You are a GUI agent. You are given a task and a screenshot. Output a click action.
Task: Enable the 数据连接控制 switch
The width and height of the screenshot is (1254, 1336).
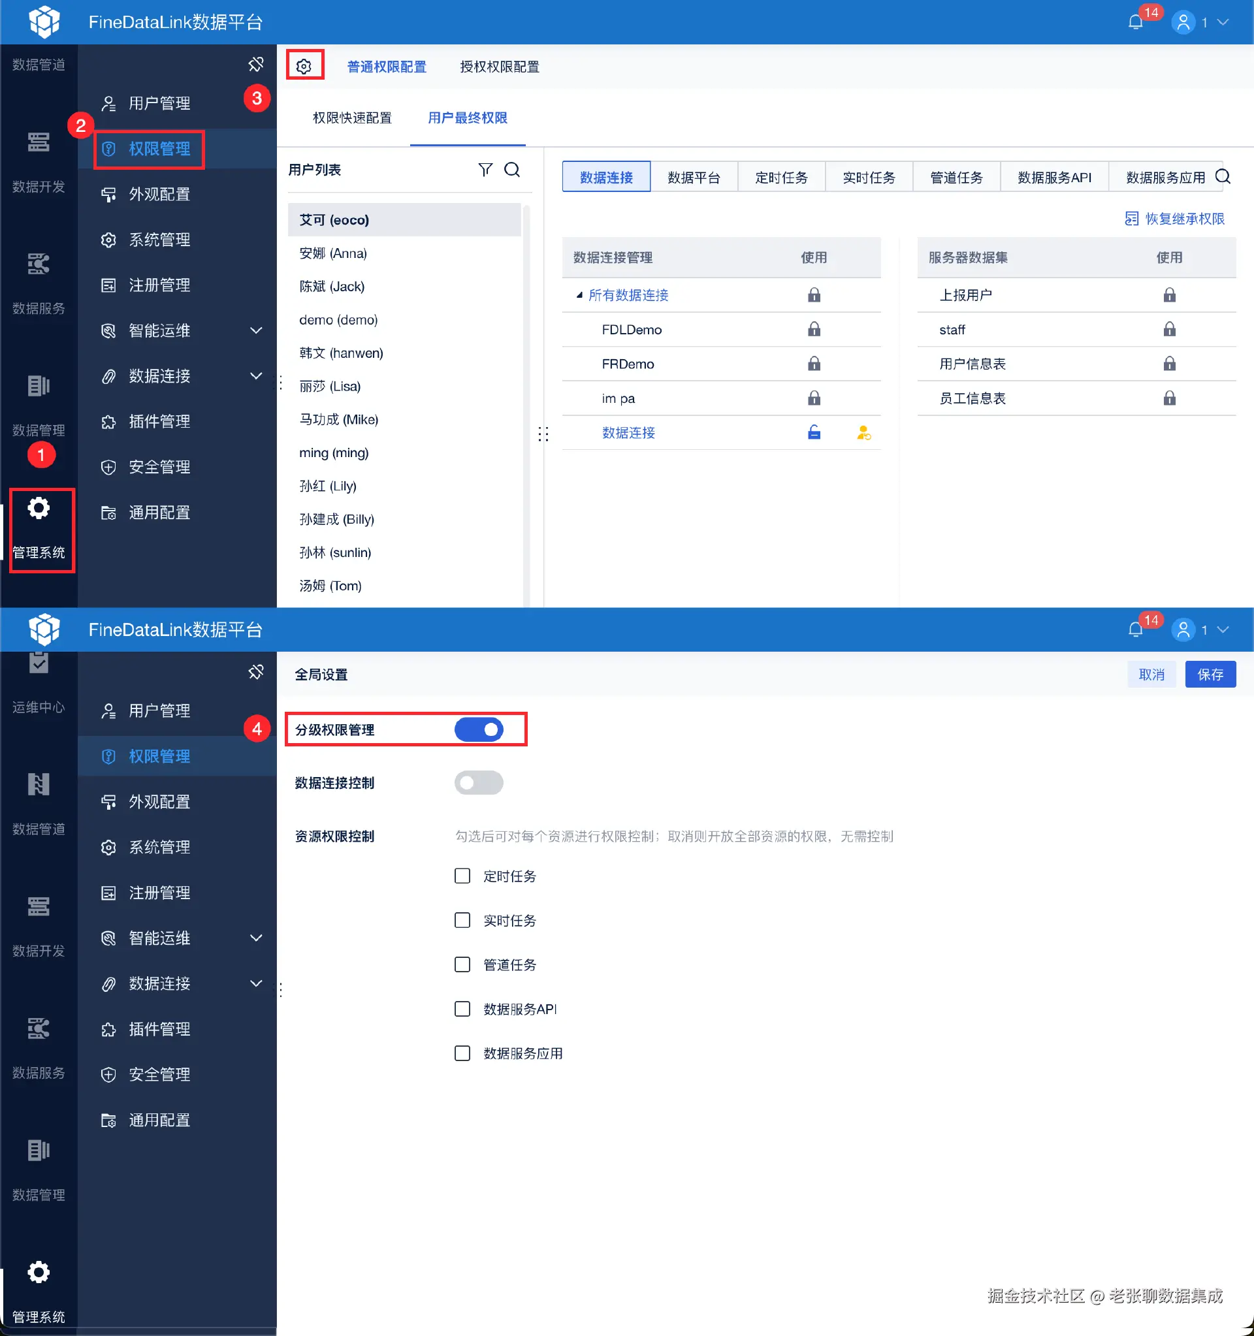479,782
